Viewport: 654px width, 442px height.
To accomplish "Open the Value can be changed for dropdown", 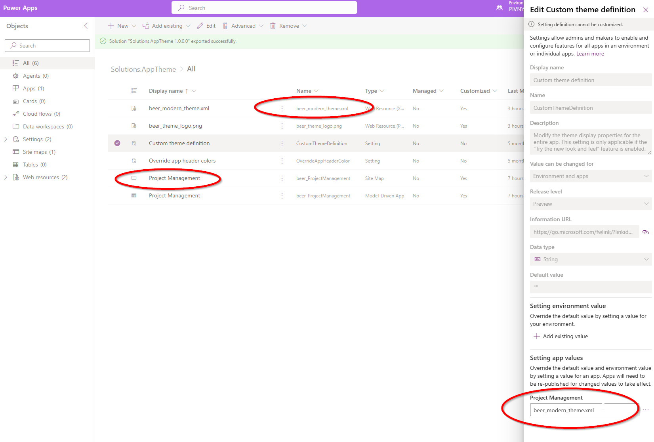I will click(591, 176).
